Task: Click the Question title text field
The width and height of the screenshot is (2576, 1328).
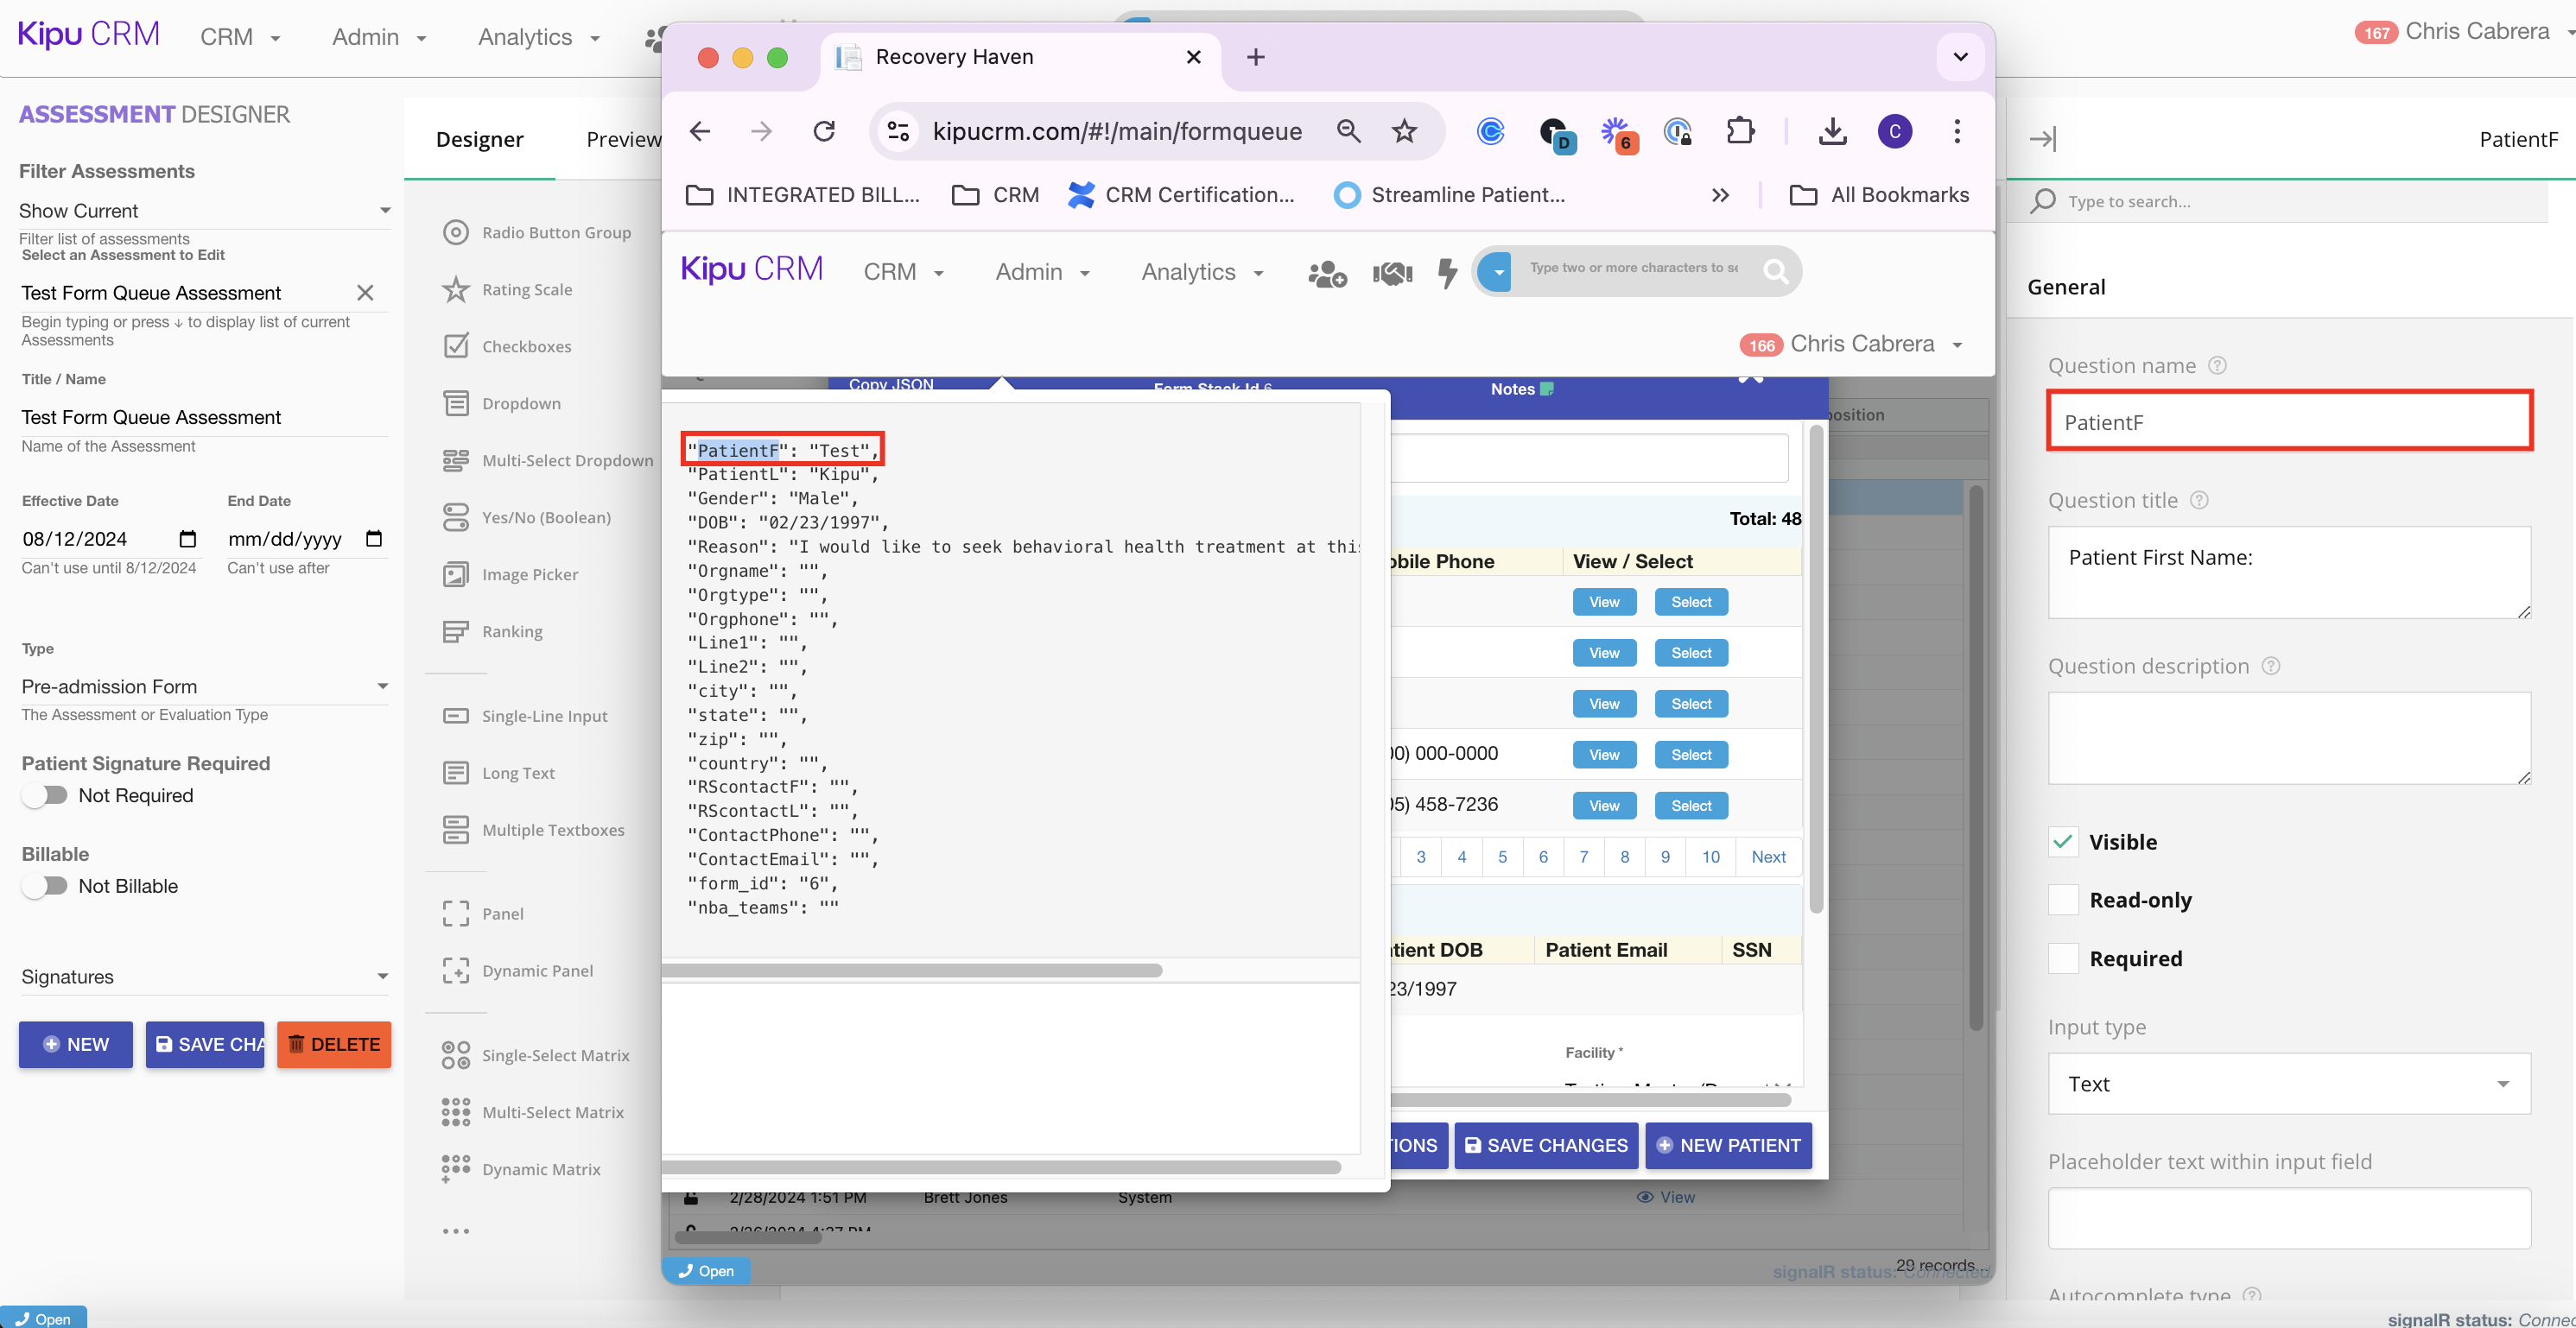Action: click(x=2288, y=572)
